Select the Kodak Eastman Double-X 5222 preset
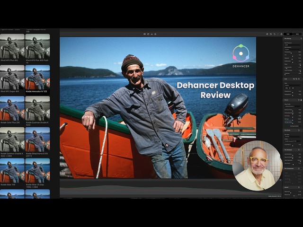Viewport: 303px width, 227px height. point(37,108)
